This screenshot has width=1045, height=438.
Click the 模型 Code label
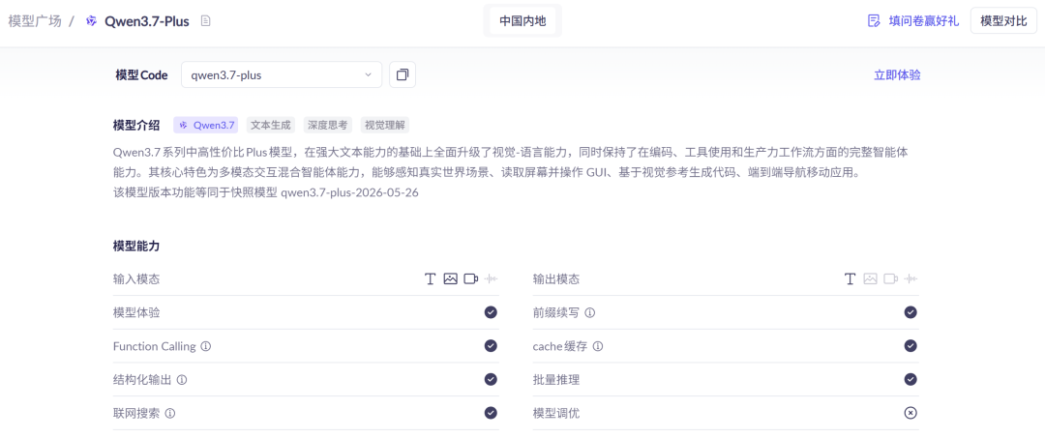pyautogui.click(x=141, y=75)
